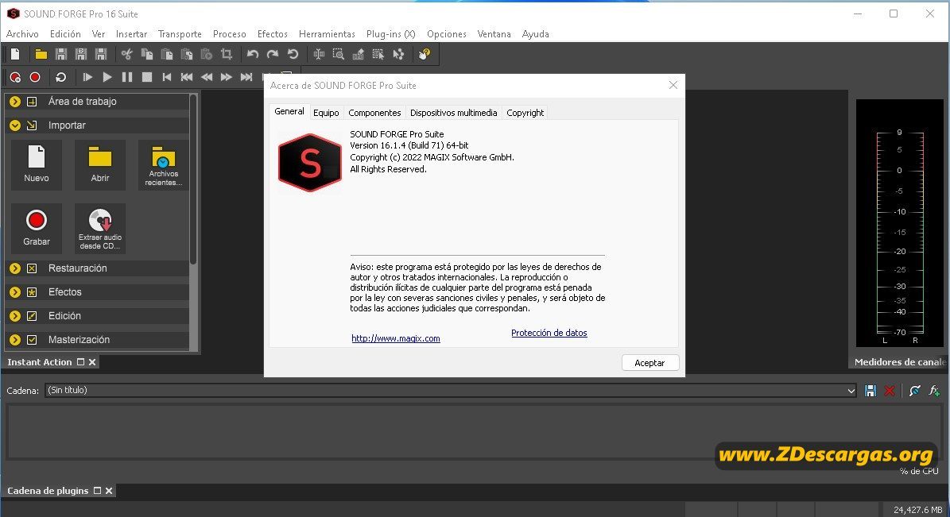
Task: Click the yellow Open folder toolbar icon
Action: coord(41,55)
